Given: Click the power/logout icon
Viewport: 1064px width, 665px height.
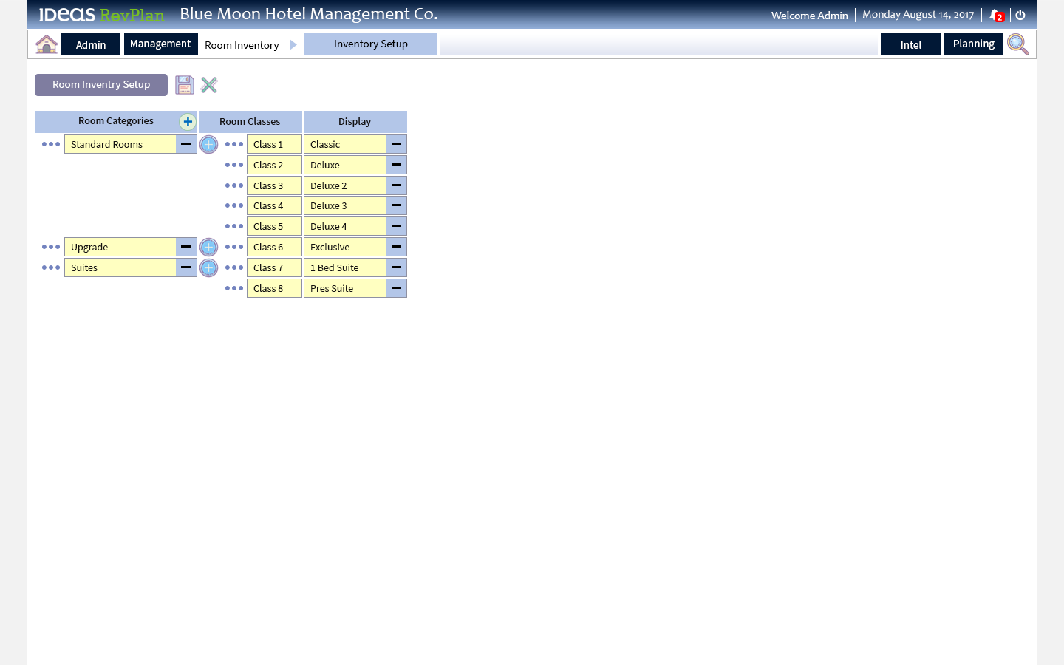Looking at the screenshot, I should coord(1020,14).
